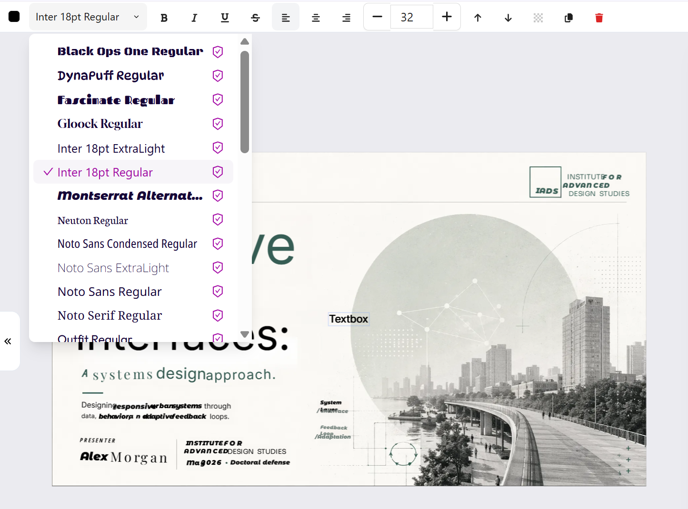The height and width of the screenshot is (509, 688).
Task: Move the element down one layer
Action: point(508,18)
